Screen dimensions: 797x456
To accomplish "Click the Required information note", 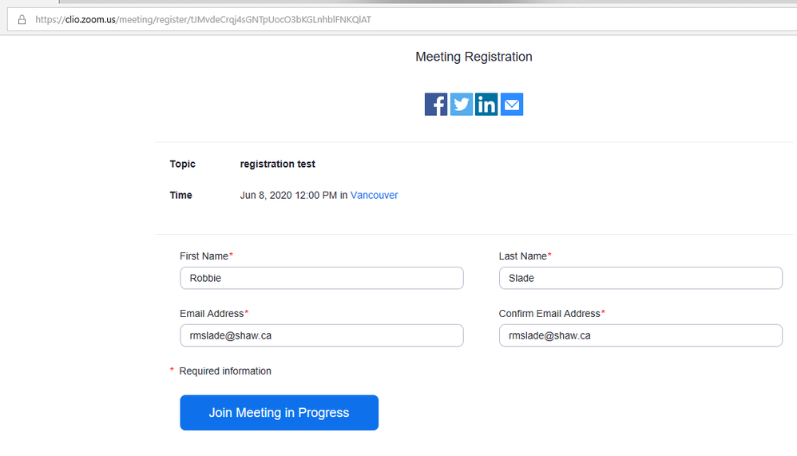I will click(x=224, y=371).
